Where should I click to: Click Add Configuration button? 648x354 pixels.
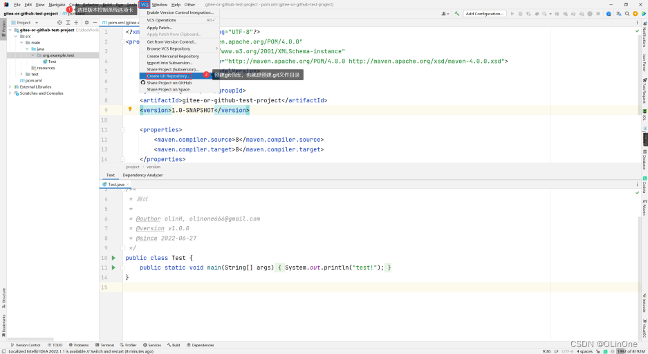point(484,14)
